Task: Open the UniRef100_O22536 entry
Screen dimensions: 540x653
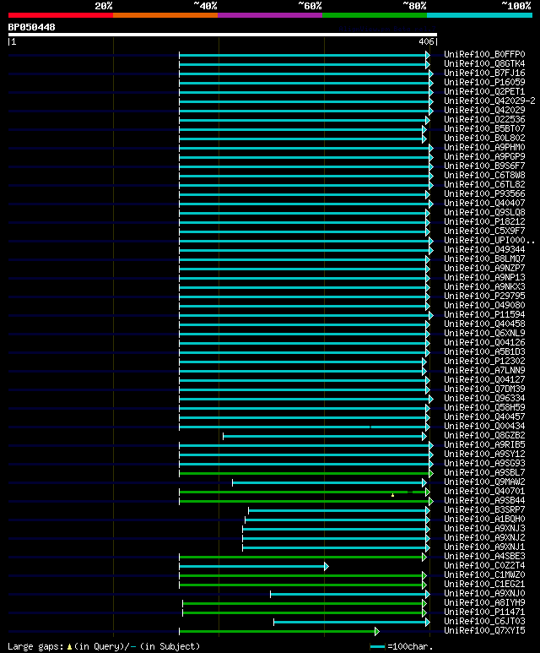Action: [484, 119]
